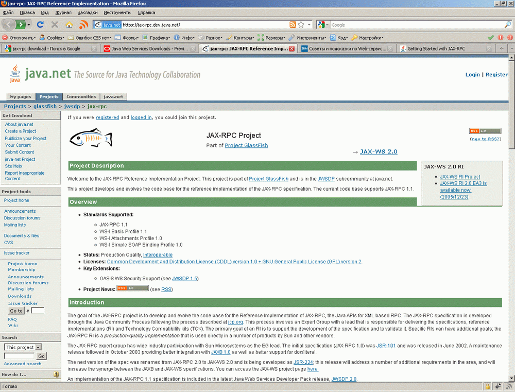515x392 pixels.
Task: Switch to Getting Started with JAX-RPC tab
Action: pyautogui.click(x=445, y=48)
